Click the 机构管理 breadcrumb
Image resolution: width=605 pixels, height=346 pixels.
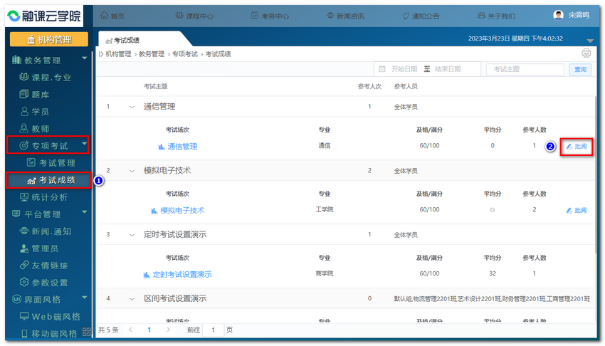[x=118, y=54]
